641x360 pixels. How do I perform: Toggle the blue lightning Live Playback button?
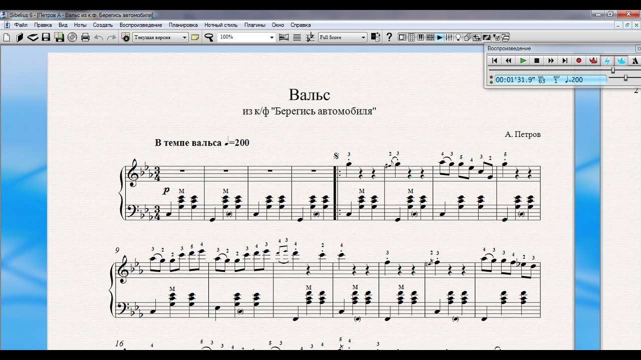[x=607, y=60]
